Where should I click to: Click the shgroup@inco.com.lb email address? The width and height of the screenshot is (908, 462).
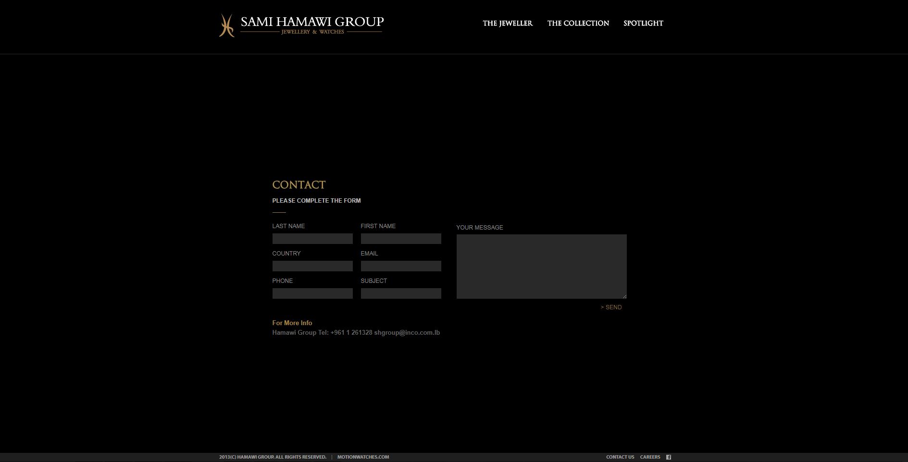tap(407, 332)
